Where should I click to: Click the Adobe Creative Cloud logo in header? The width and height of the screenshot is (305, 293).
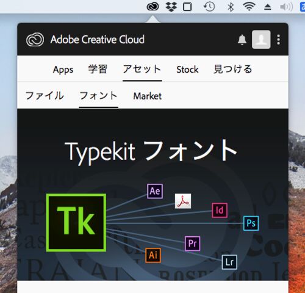[x=35, y=40]
